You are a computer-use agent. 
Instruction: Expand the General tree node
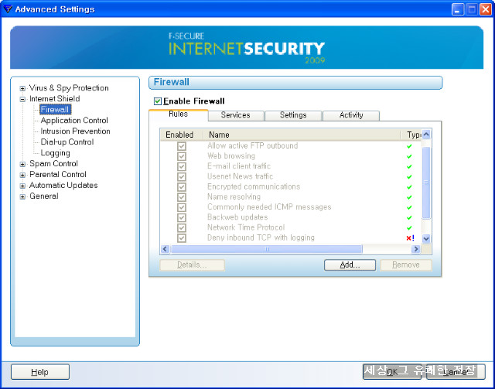(x=22, y=196)
